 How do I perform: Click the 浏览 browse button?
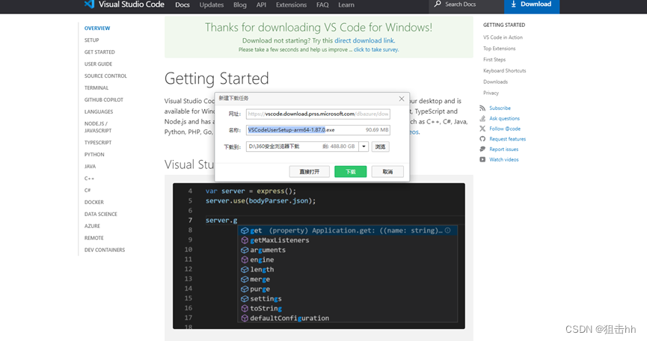(x=380, y=147)
